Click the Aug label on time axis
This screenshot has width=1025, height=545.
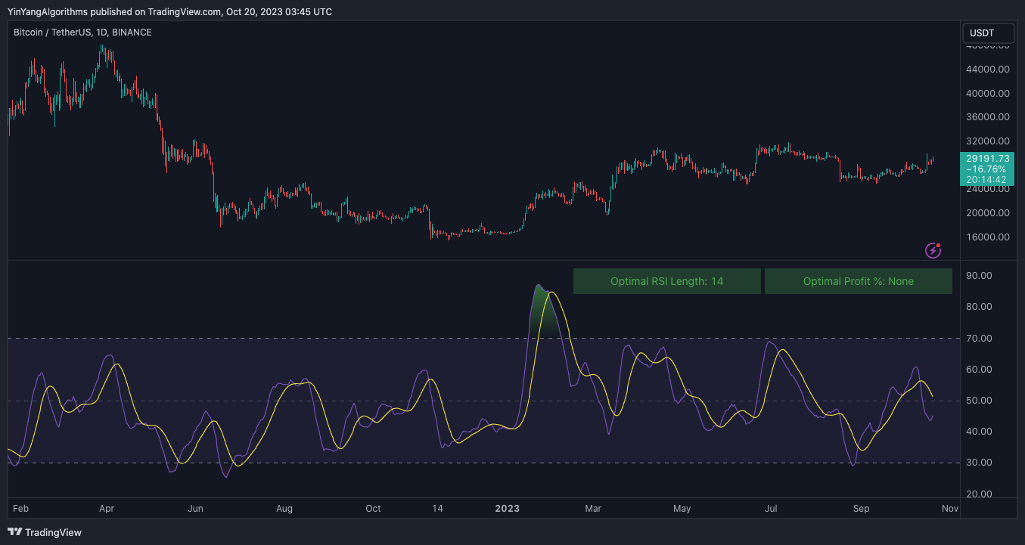[x=284, y=509]
